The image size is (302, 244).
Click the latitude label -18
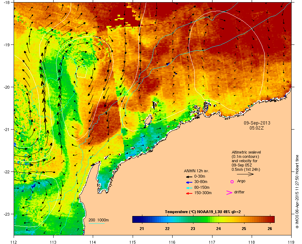(6, 3)
